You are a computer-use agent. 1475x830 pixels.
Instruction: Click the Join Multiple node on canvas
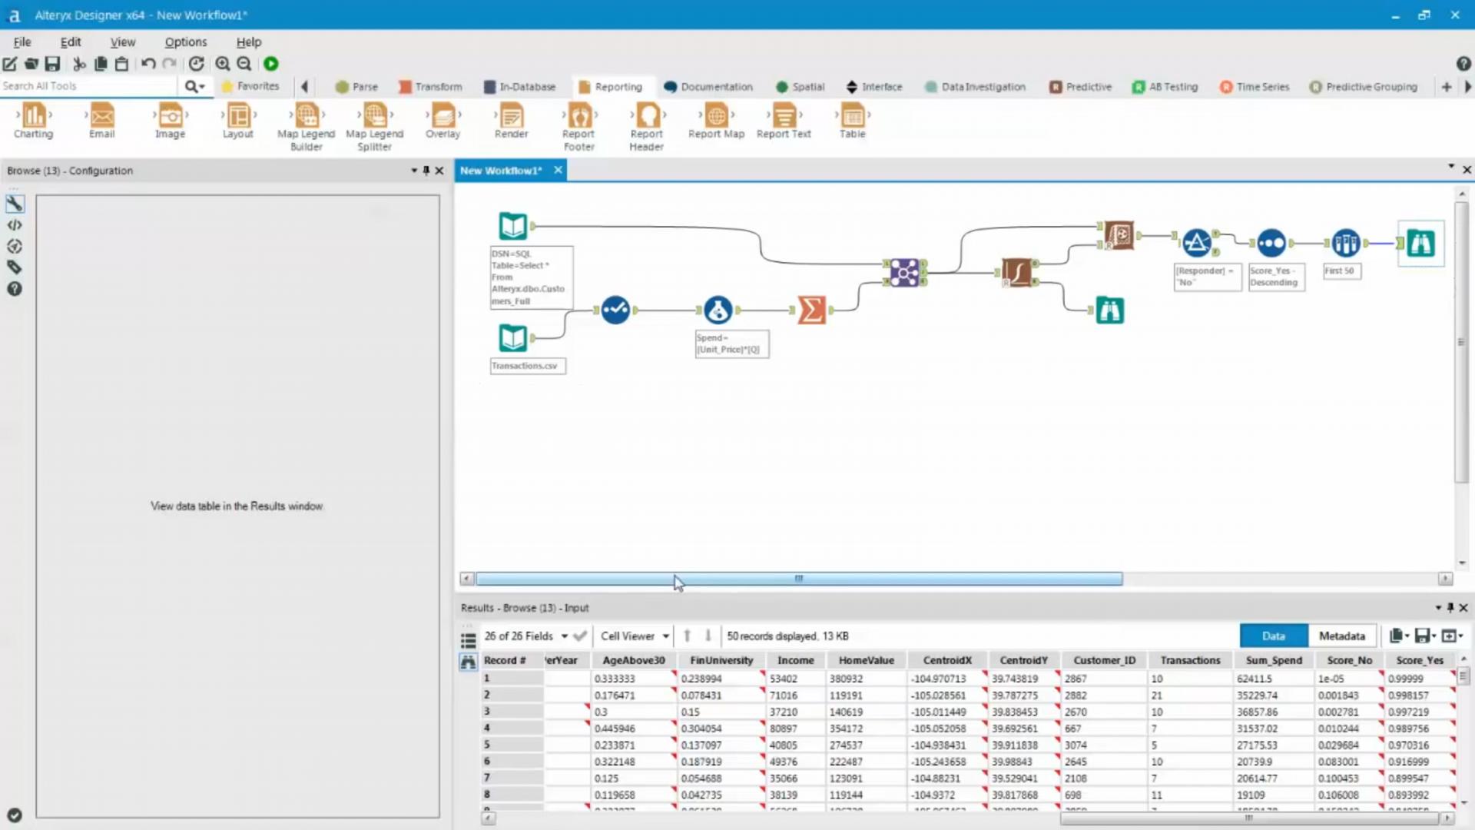(x=904, y=272)
